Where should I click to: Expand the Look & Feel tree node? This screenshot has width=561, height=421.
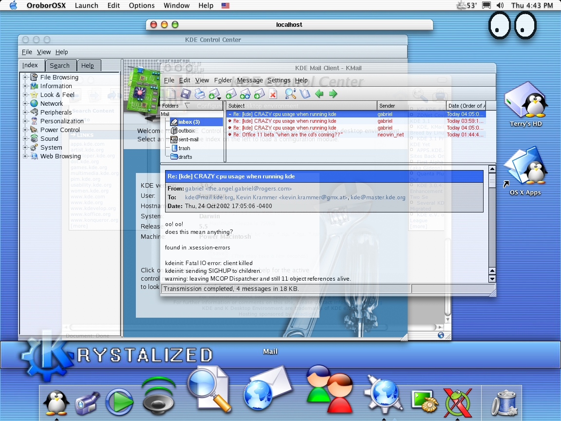[25, 95]
